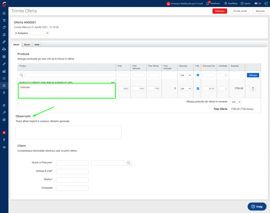The width and height of the screenshot is (270, 213).
Task: Click the Adresa E-mail input field
Action: [73, 171]
